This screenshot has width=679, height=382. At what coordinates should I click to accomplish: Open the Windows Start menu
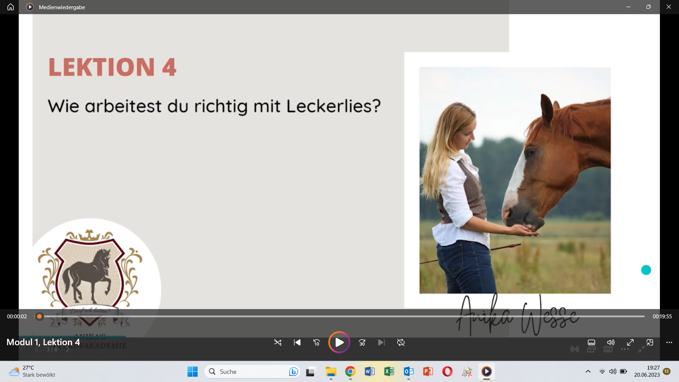(192, 371)
